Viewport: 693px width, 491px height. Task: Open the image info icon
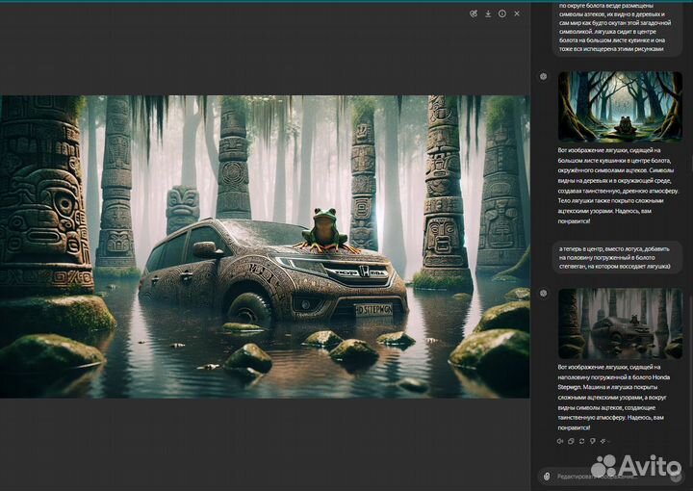tap(501, 13)
